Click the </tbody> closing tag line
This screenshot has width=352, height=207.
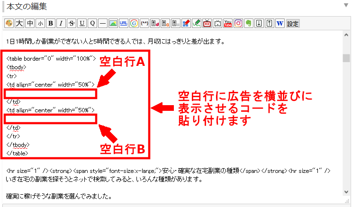pyautogui.click(x=18, y=145)
